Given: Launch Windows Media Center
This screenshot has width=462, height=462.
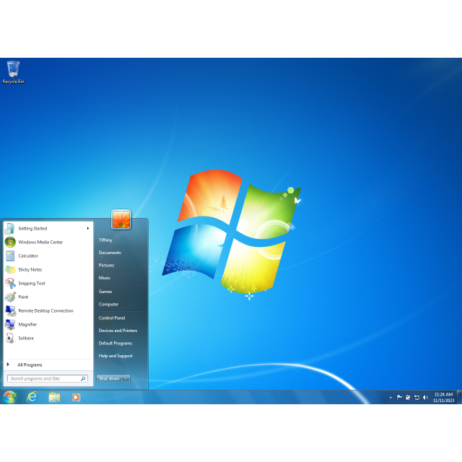Looking at the screenshot, I should tap(40, 242).
